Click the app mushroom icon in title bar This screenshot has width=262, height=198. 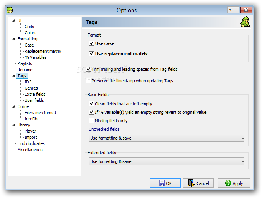coord(10,10)
